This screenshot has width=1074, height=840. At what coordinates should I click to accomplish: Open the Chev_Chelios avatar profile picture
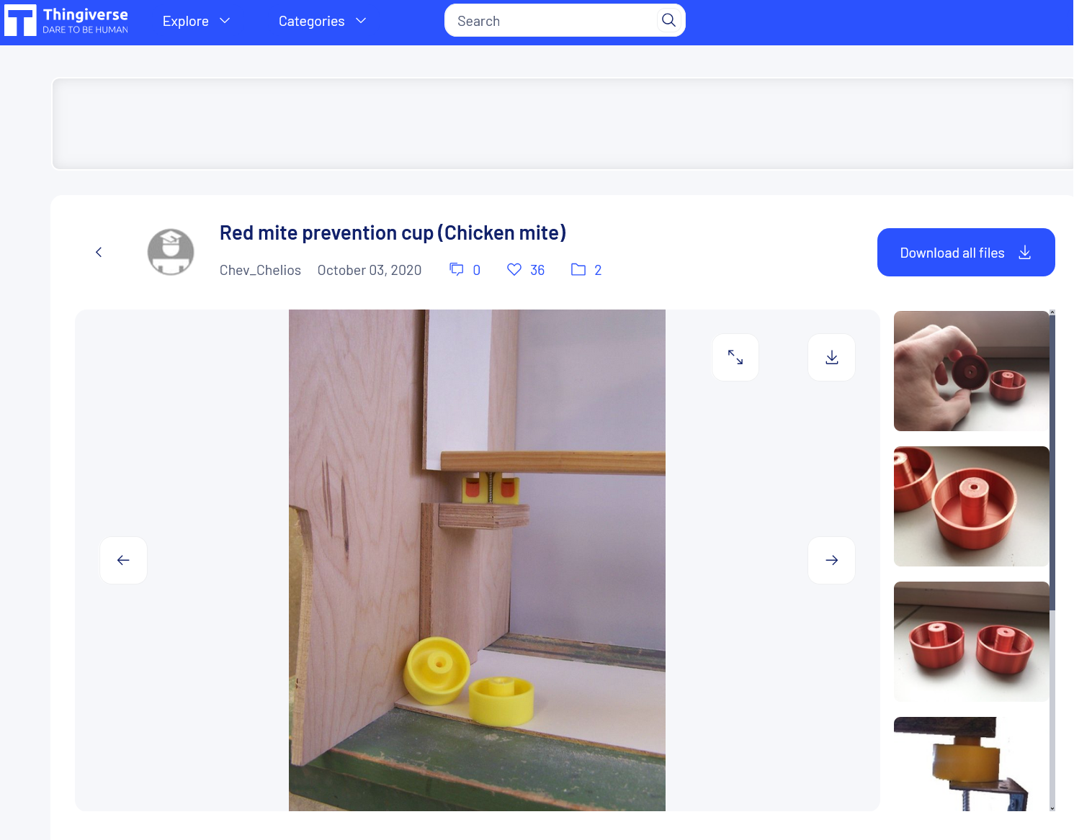point(171,252)
